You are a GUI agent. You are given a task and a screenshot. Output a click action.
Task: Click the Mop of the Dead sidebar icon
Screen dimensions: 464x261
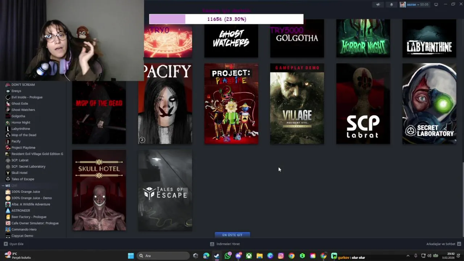[x=8, y=135]
